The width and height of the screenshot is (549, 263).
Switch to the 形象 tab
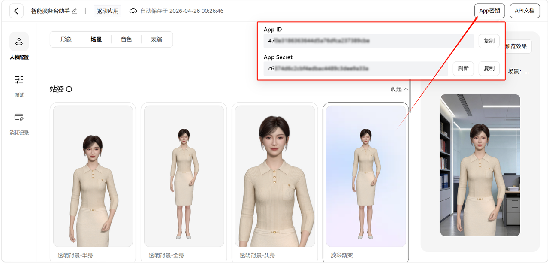click(66, 39)
